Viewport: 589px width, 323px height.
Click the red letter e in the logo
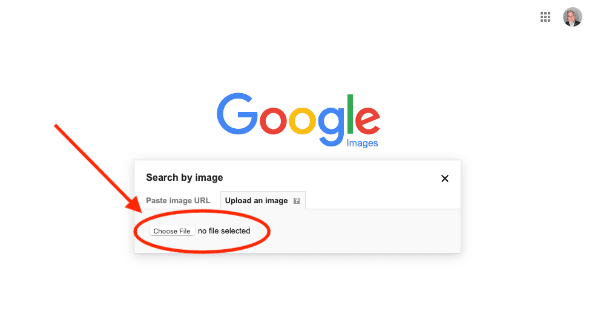pyautogui.click(x=367, y=121)
